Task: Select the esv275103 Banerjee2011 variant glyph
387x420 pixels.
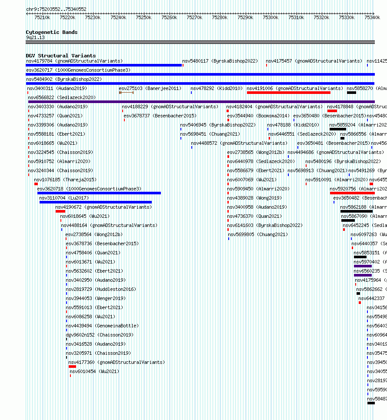Action: [x=127, y=93]
